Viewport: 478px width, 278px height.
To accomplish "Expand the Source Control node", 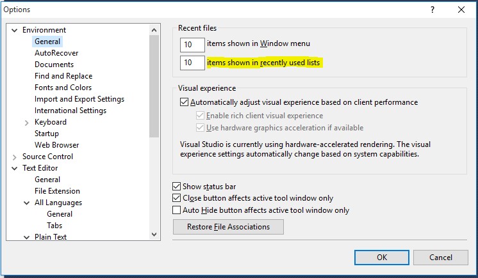I will [x=14, y=157].
